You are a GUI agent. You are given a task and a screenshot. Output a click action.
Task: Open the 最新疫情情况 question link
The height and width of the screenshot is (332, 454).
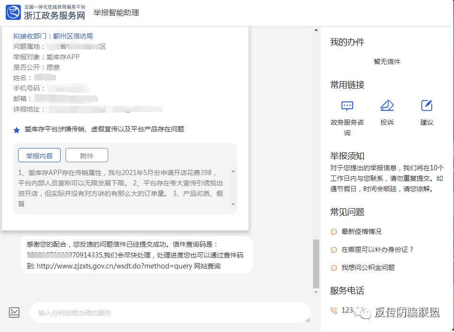coord(361,231)
